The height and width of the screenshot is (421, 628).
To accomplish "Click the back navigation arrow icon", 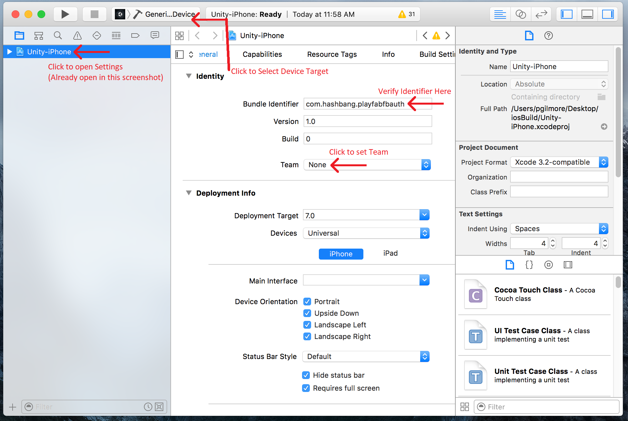I will pyautogui.click(x=198, y=35).
